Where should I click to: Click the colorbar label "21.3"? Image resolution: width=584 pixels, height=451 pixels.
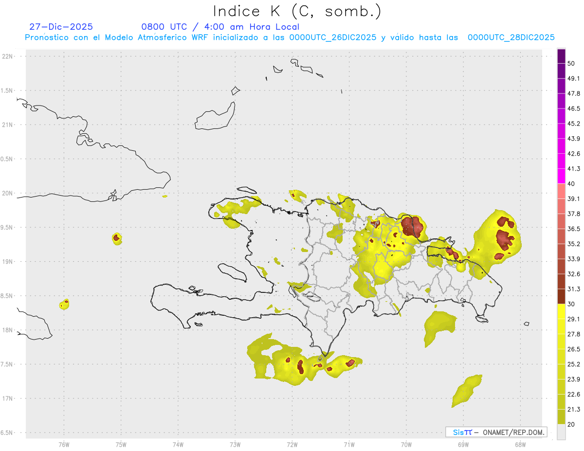coord(573,409)
